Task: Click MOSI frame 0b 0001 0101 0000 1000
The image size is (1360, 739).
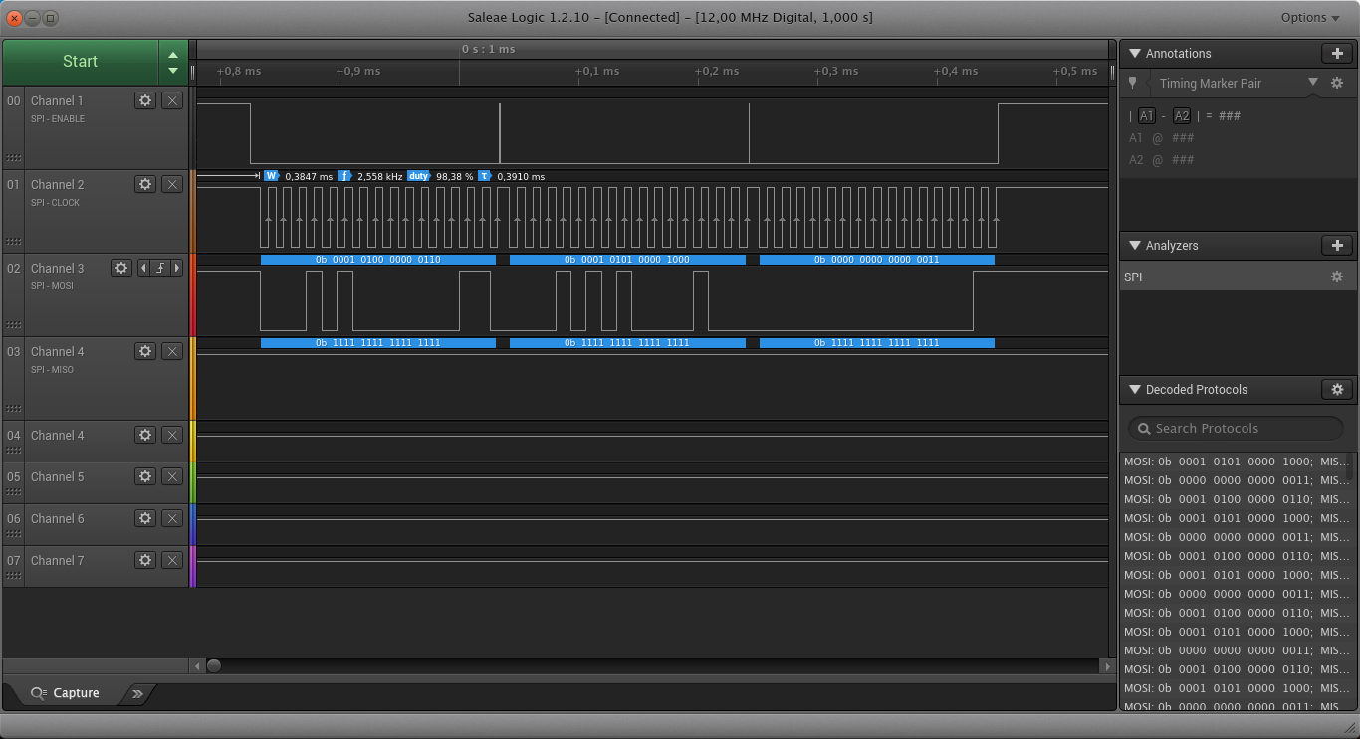Action: click(x=627, y=259)
